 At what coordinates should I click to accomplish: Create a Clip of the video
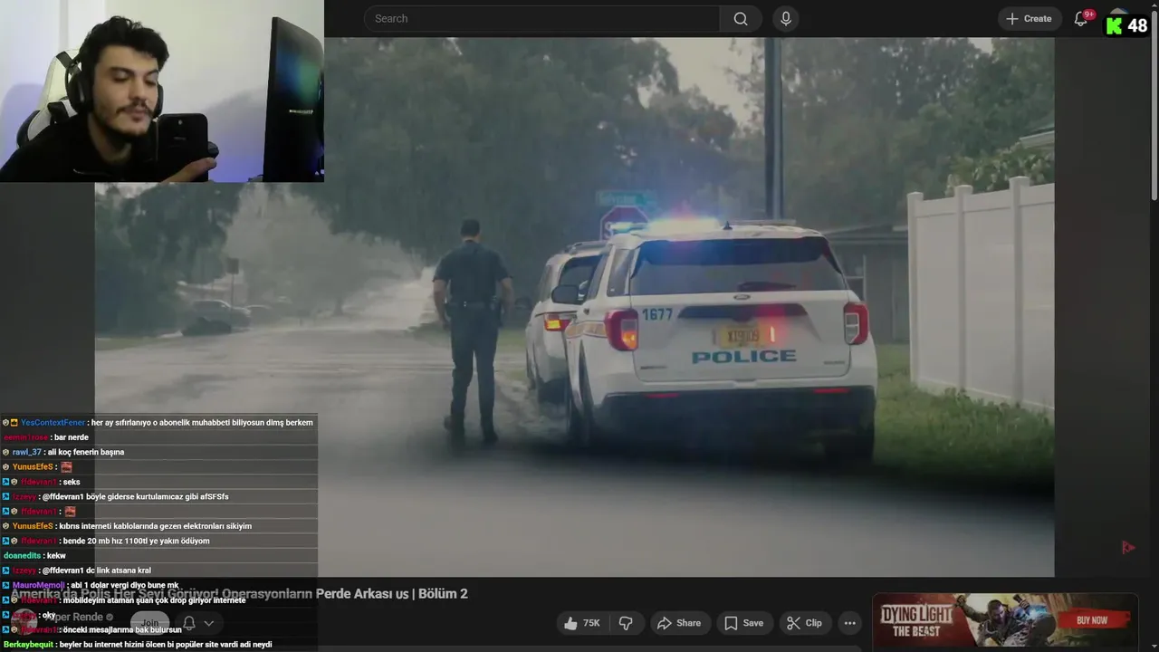coord(804,623)
